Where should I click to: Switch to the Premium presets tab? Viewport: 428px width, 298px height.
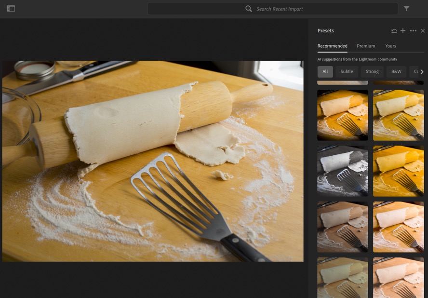[x=366, y=46]
